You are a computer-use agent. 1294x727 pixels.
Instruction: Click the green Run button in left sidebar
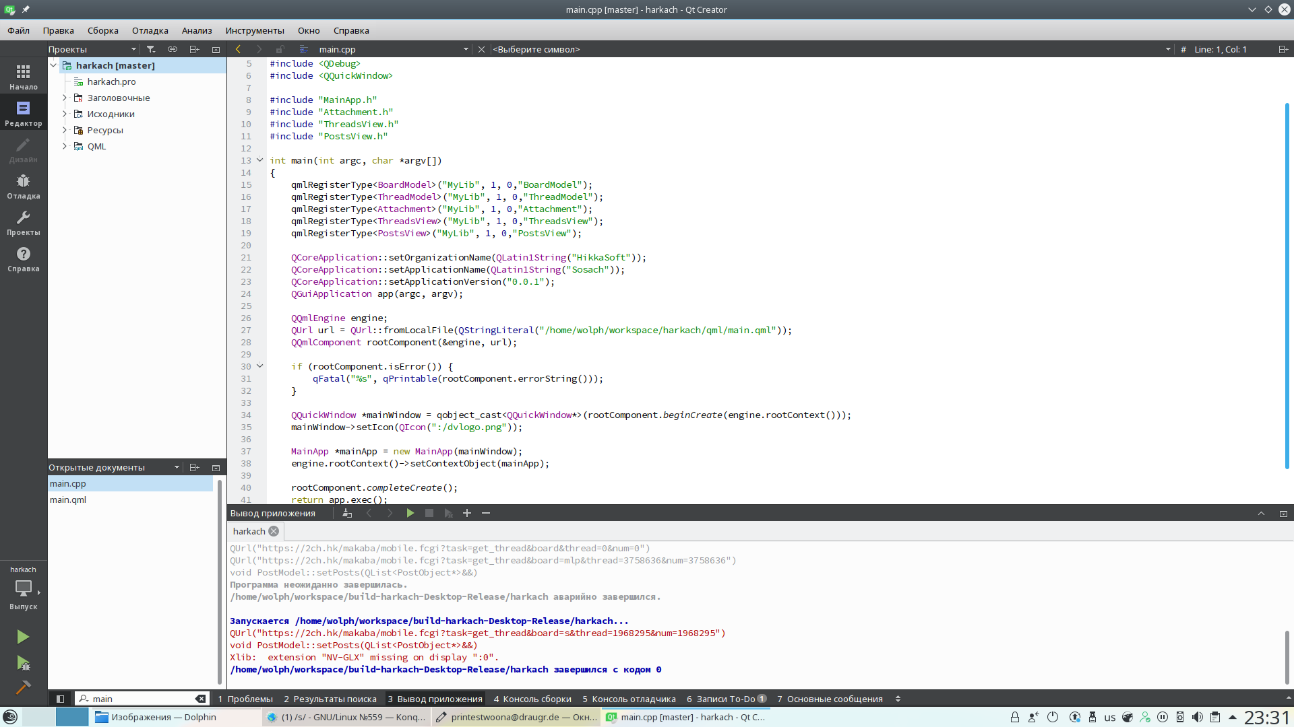(x=23, y=637)
